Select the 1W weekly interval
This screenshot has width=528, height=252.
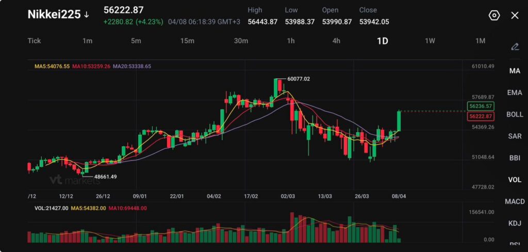(430, 41)
